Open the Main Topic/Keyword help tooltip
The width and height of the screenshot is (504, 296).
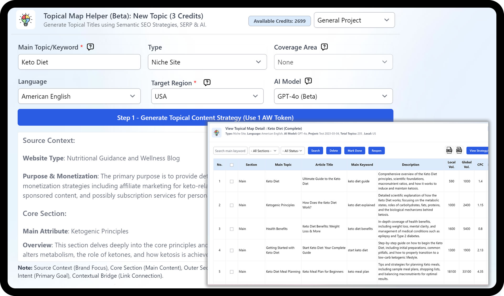90,47
